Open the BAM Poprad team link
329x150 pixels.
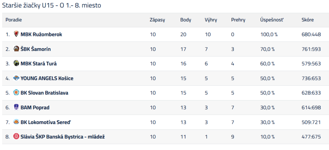(35, 108)
